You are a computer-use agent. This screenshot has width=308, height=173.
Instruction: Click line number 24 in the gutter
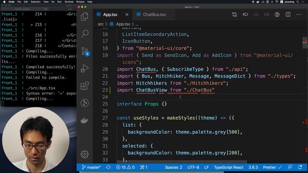[x=105, y=97]
